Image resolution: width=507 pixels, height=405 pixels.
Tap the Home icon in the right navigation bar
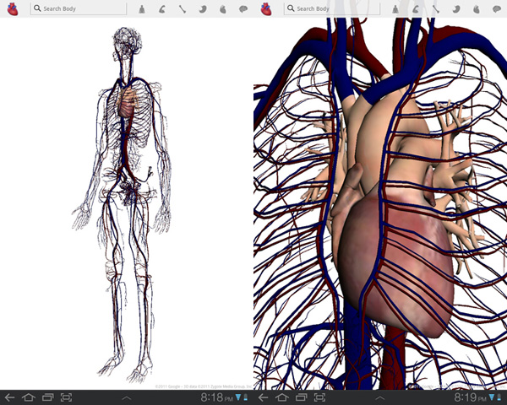click(281, 397)
